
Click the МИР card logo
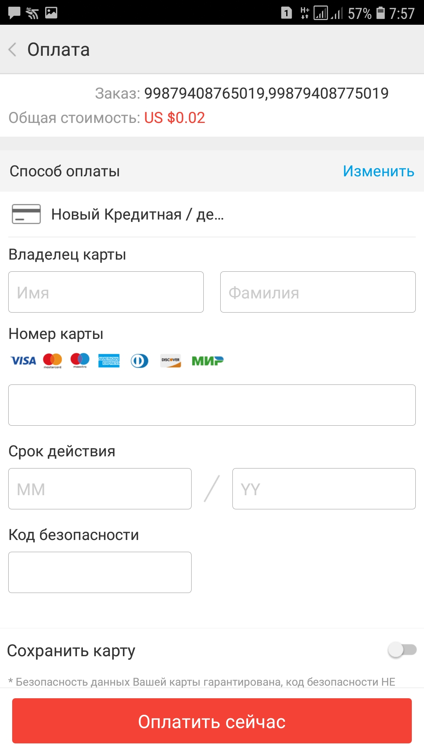(x=208, y=361)
